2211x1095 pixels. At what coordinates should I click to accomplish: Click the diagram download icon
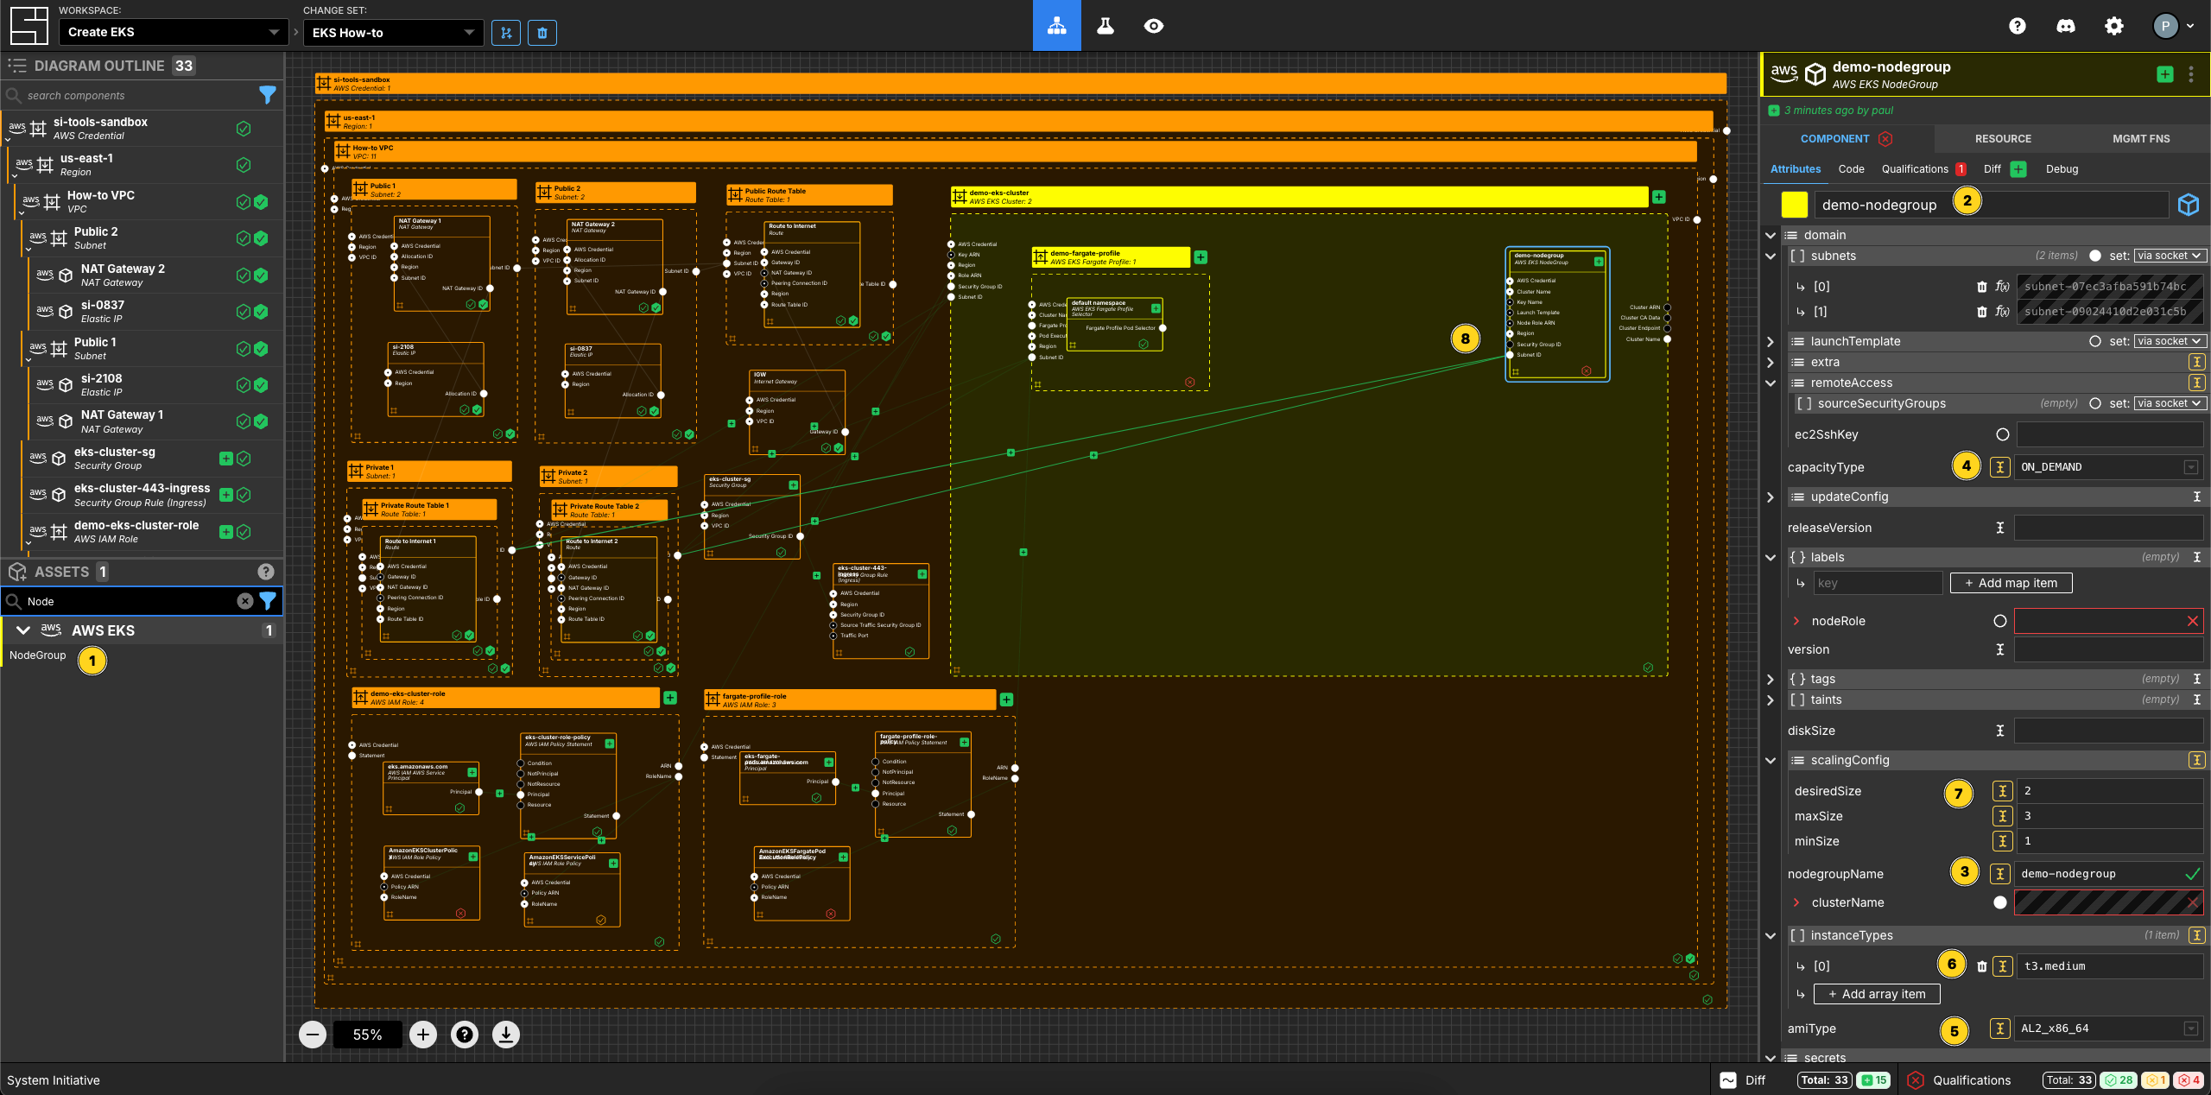tap(506, 1035)
